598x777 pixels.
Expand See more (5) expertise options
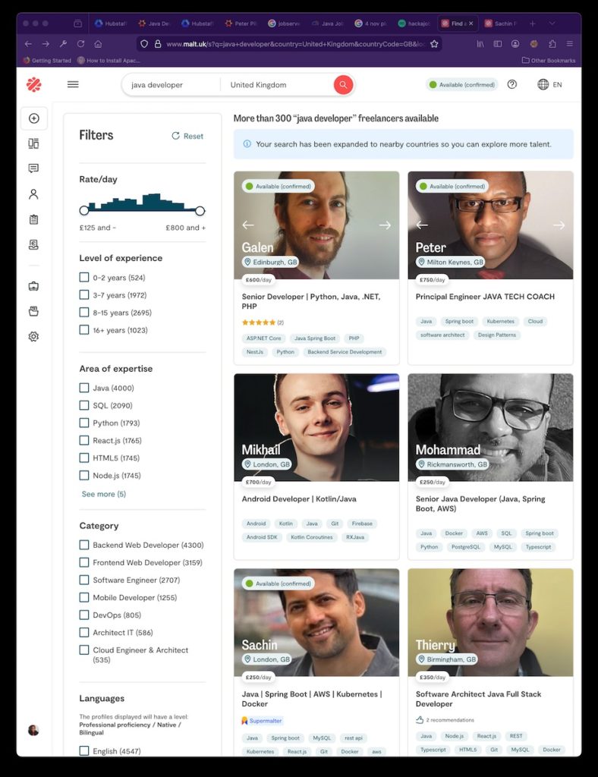103,494
